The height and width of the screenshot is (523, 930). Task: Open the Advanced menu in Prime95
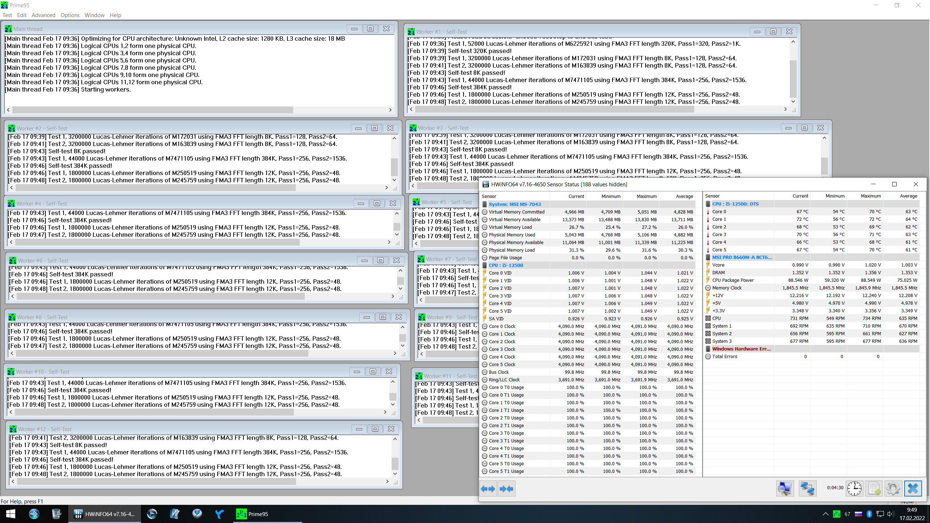[43, 15]
